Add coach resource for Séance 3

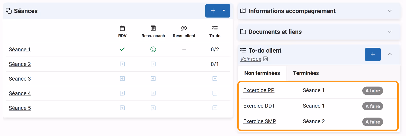(153, 79)
